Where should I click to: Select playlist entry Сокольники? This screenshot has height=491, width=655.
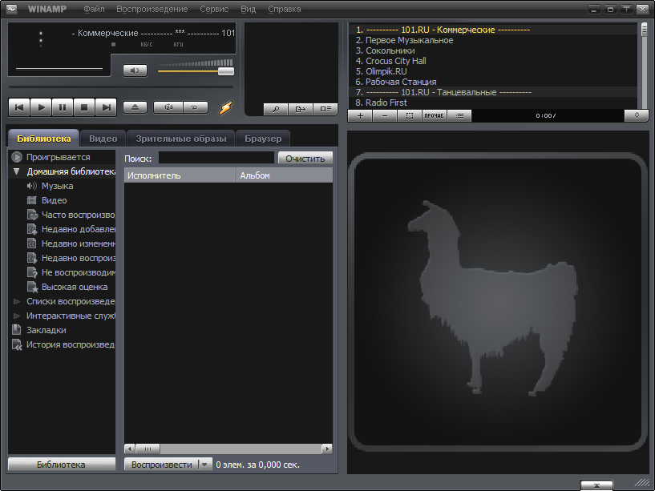tap(493, 50)
